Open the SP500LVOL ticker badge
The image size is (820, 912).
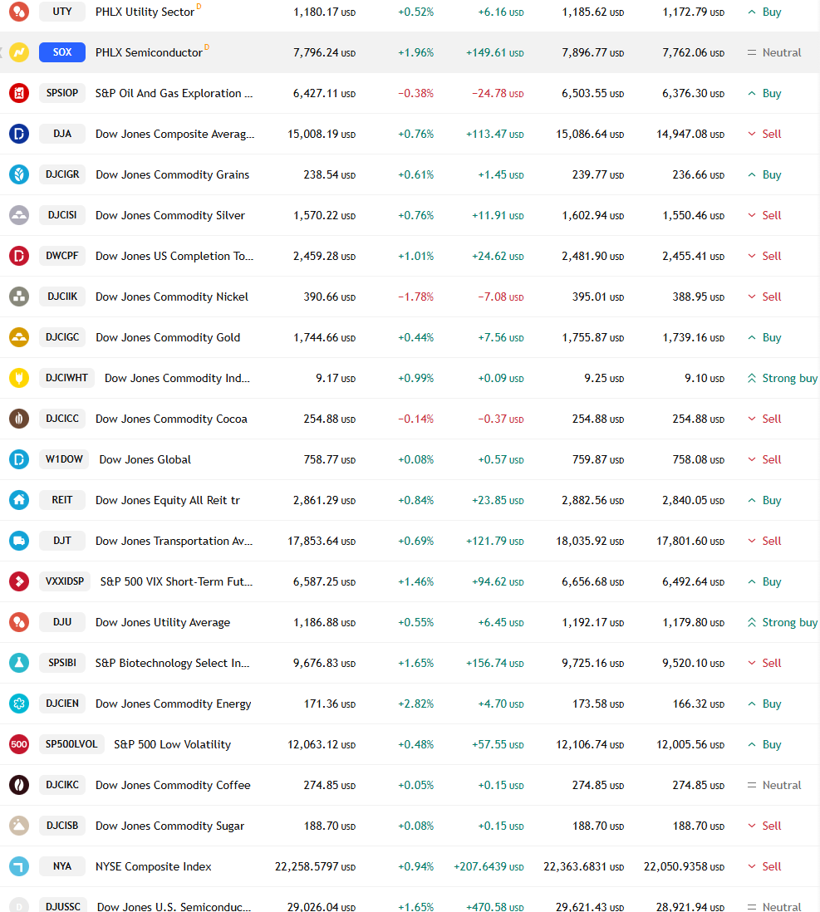coord(71,744)
